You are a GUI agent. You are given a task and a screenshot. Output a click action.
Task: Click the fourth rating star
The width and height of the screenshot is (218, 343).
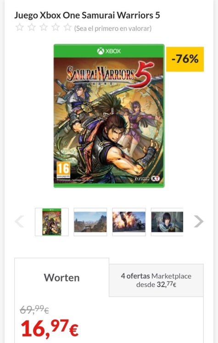coord(56,28)
